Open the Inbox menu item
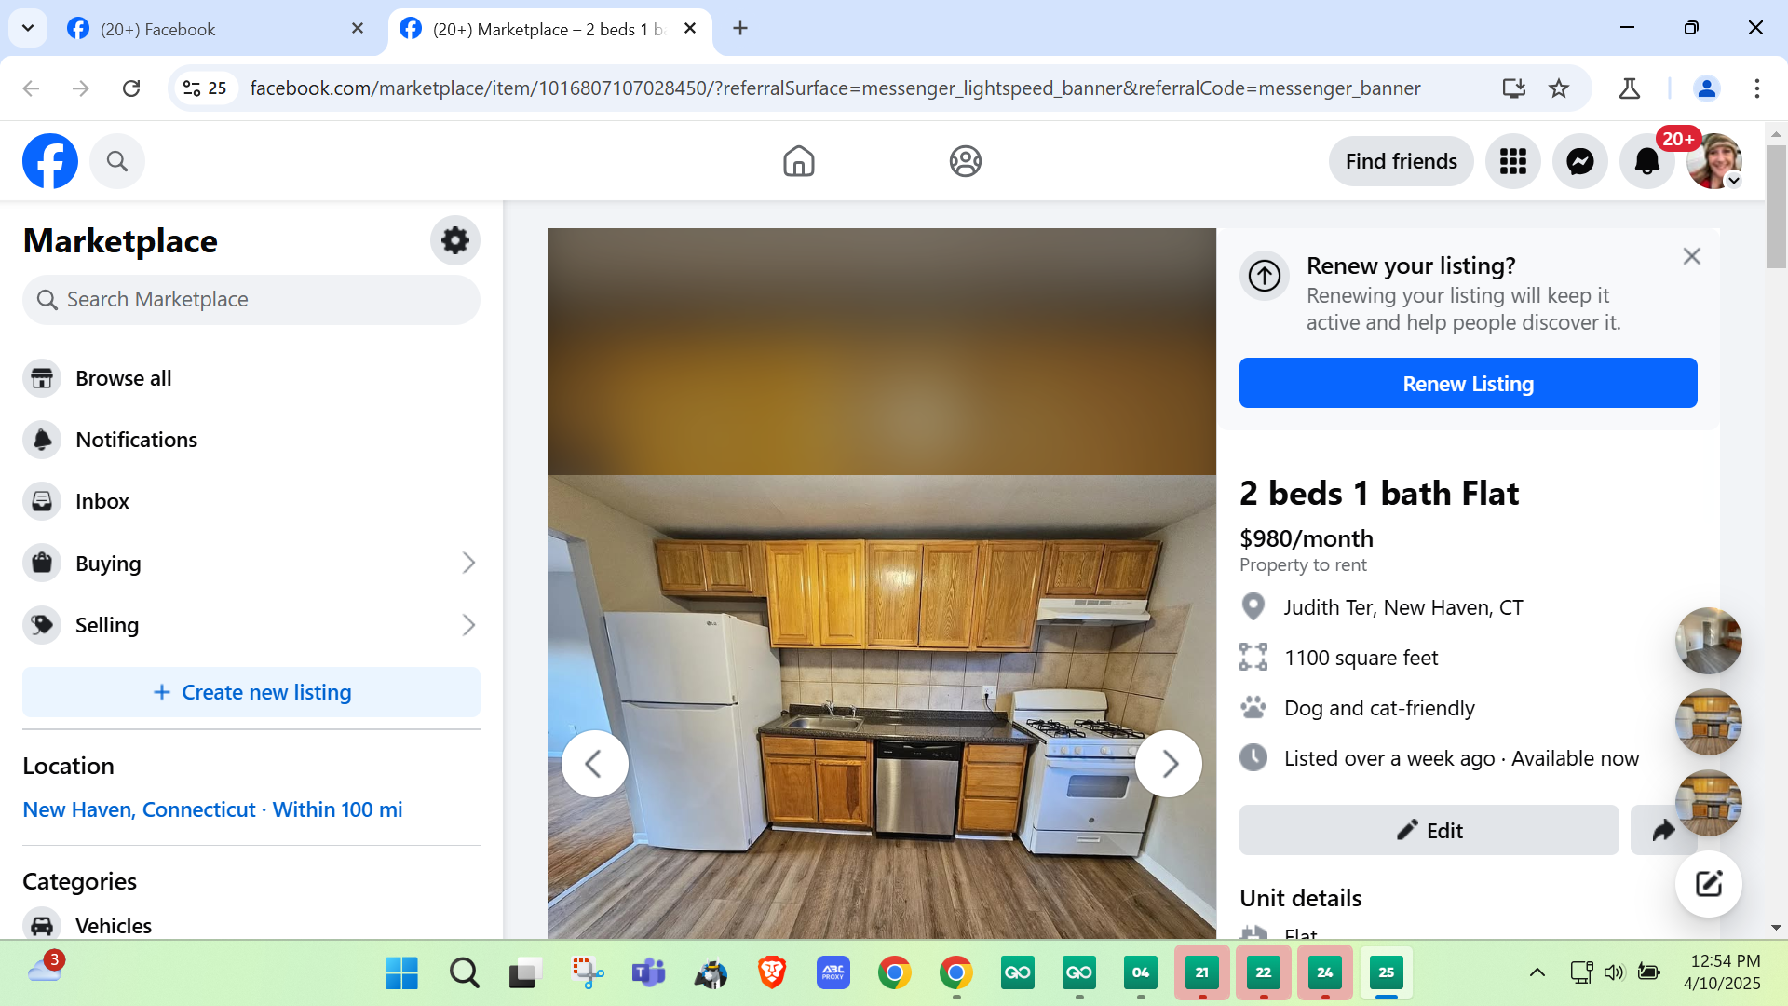 102,501
